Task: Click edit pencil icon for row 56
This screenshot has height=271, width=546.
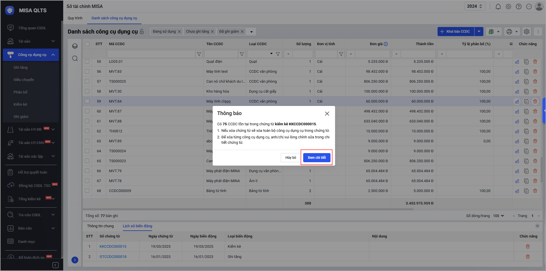Action: [517, 72]
